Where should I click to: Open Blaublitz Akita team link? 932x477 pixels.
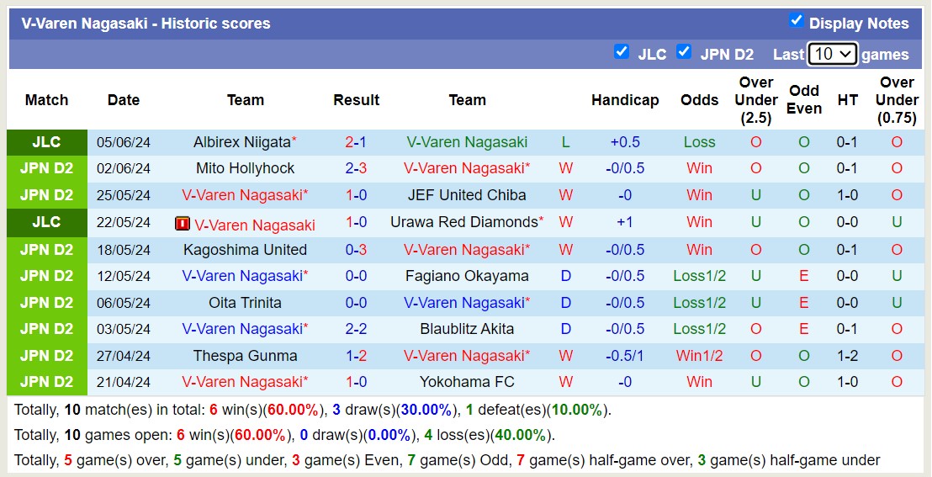tap(467, 329)
